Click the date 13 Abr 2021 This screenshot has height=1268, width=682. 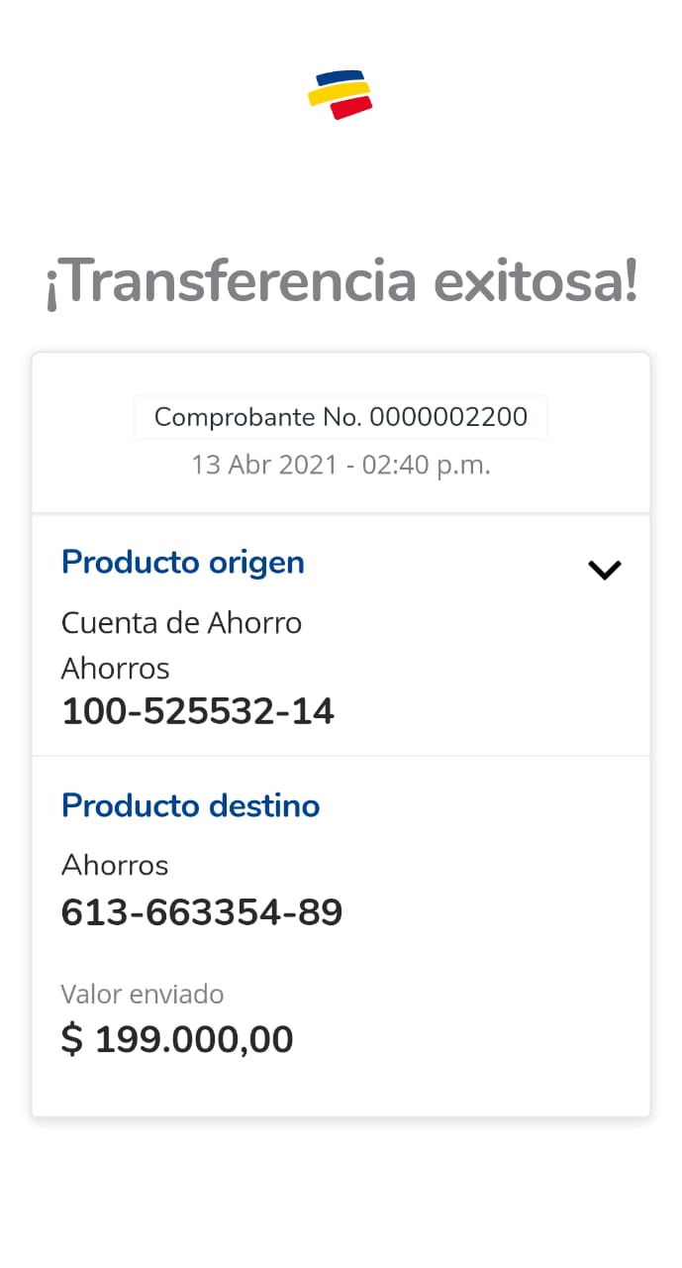click(264, 465)
